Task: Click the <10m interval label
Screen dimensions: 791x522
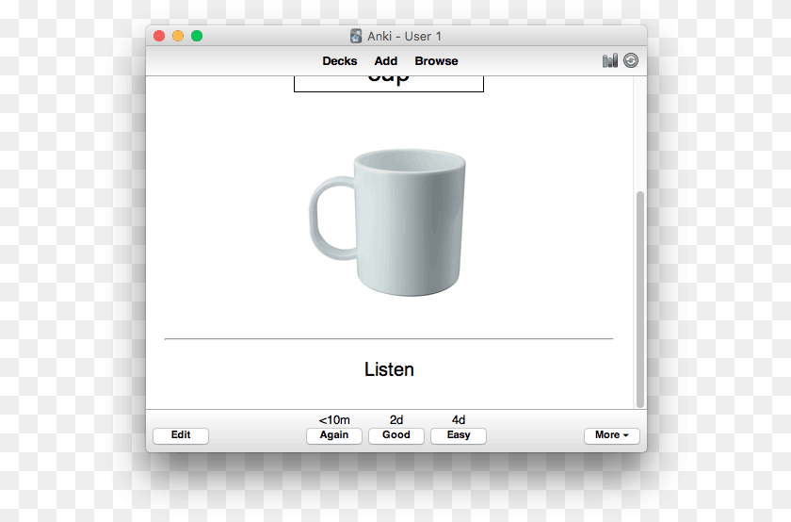Action: [334, 420]
